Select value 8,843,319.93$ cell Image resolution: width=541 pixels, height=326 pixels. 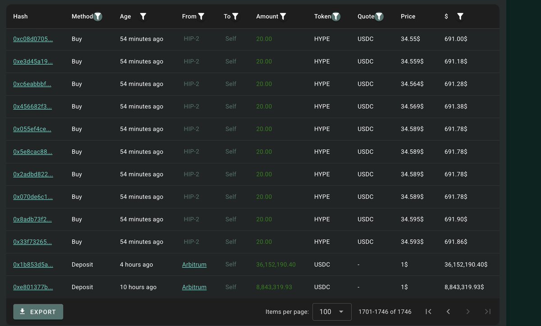(x=464, y=287)
